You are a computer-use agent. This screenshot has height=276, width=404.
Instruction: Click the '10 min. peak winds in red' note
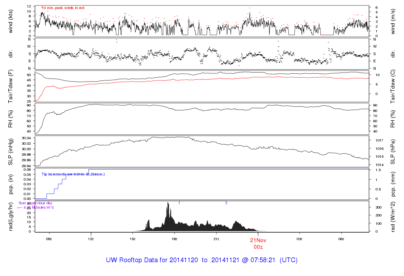(63, 7)
